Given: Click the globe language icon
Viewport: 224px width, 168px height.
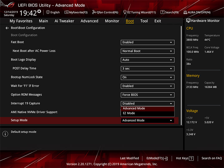Looking at the screenshot, I should pyautogui.click(x=48, y=12).
